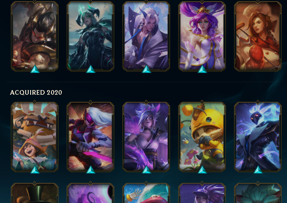Click the Acquired 2020 section header
The image size is (287, 203).
[36, 92]
